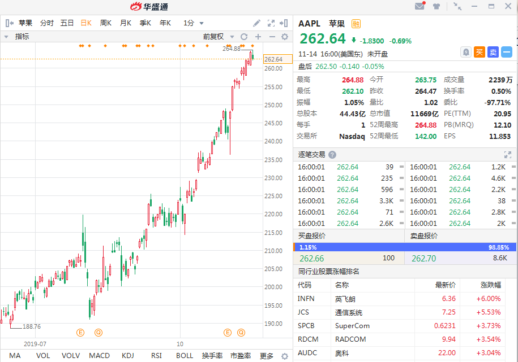This screenshot has width=518, height=362.
Task: Open 更多 indicators list
Action: click(x=266, y=356)
